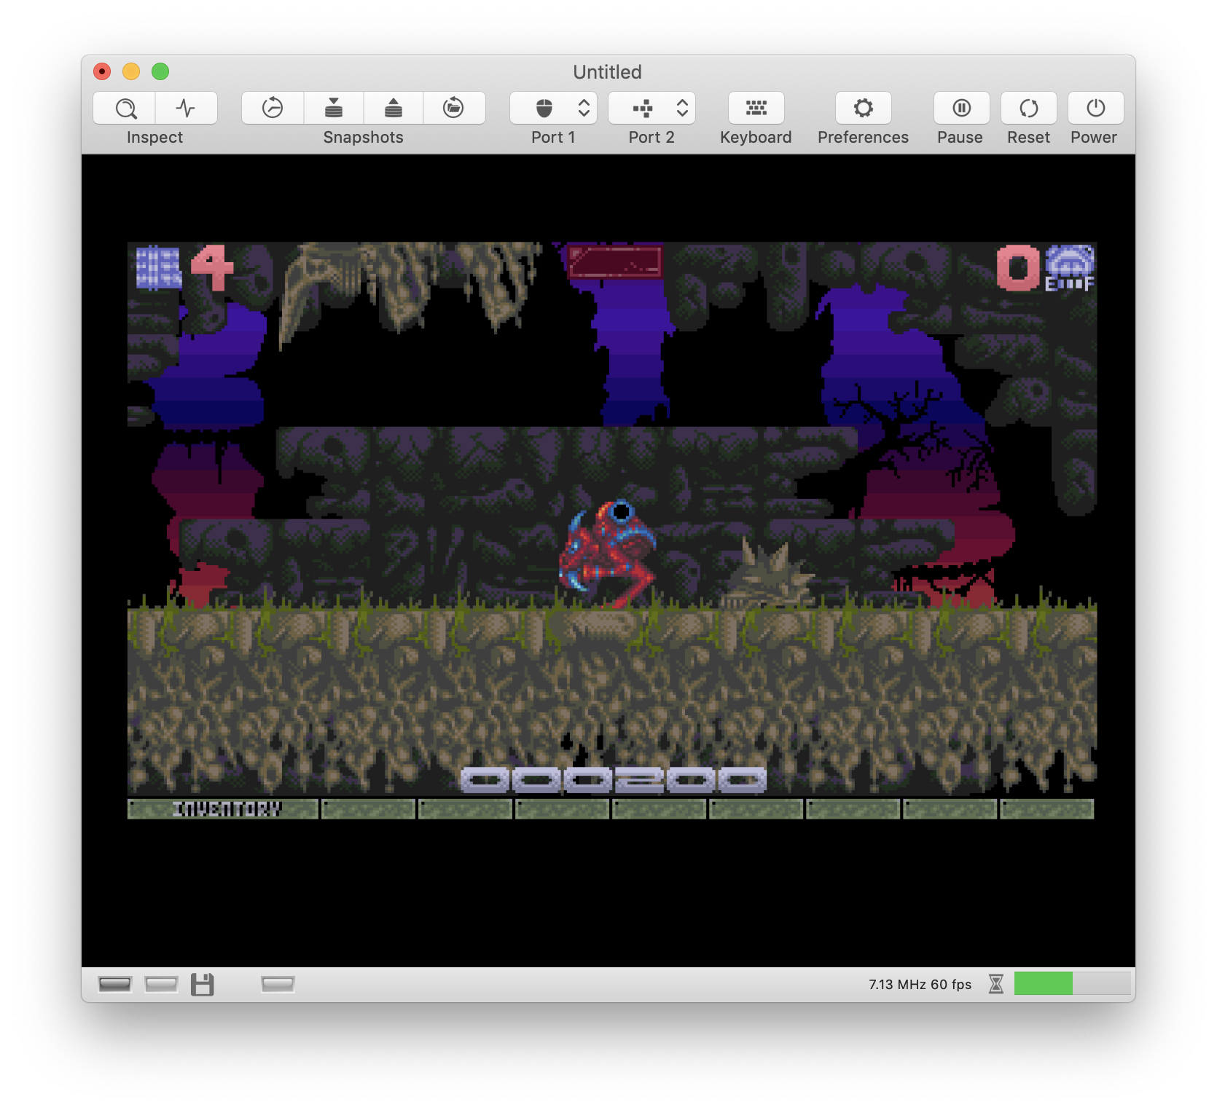
Task: Click the red creature in the game
Action: click(609, 554)
